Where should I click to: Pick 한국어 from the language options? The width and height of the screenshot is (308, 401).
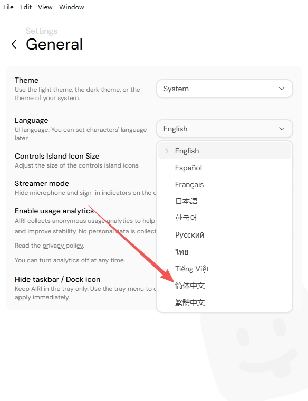pyautogui.click(x=225, y=218)
